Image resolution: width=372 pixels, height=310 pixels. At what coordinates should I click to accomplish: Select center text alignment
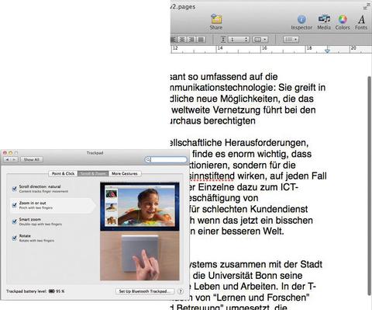click(182, 40)
